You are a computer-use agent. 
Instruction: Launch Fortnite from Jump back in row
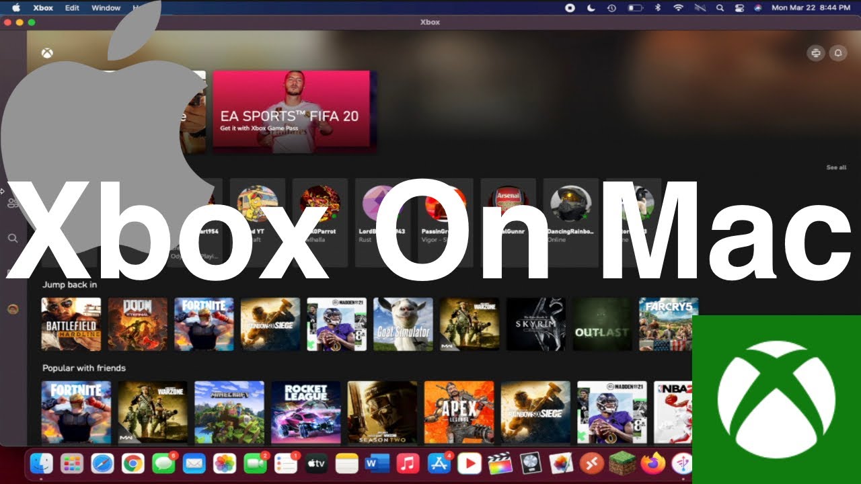[204, 324]
